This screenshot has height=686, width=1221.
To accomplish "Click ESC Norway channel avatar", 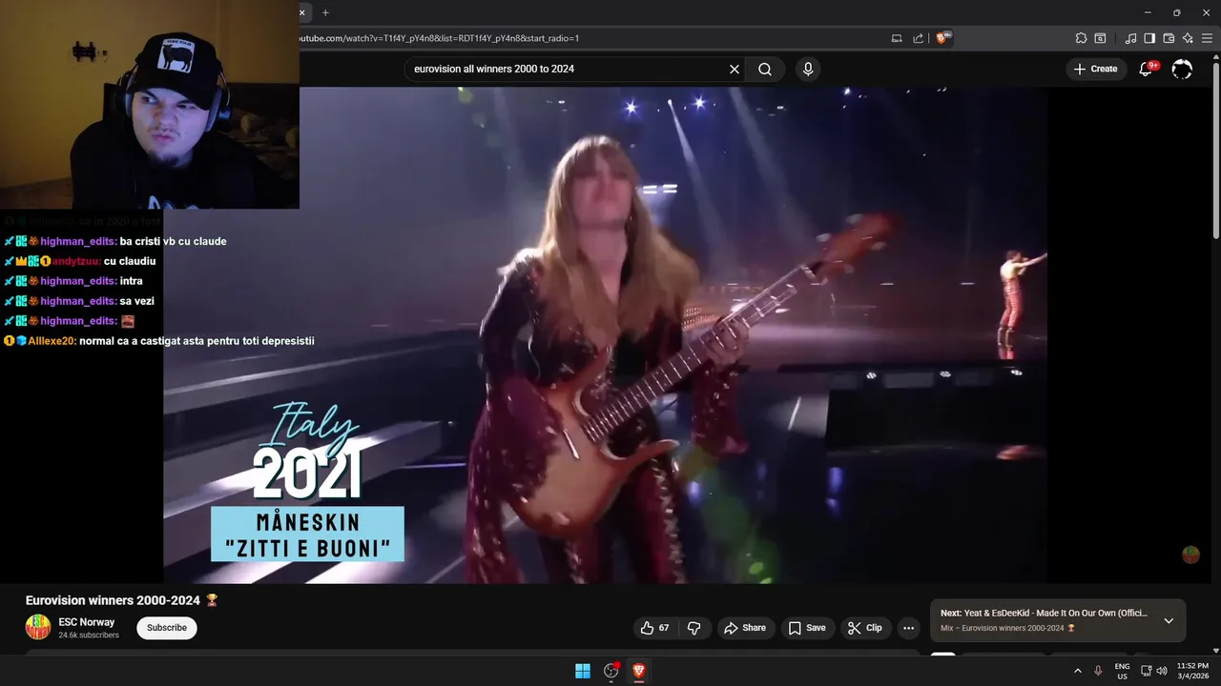I will 38,627.
